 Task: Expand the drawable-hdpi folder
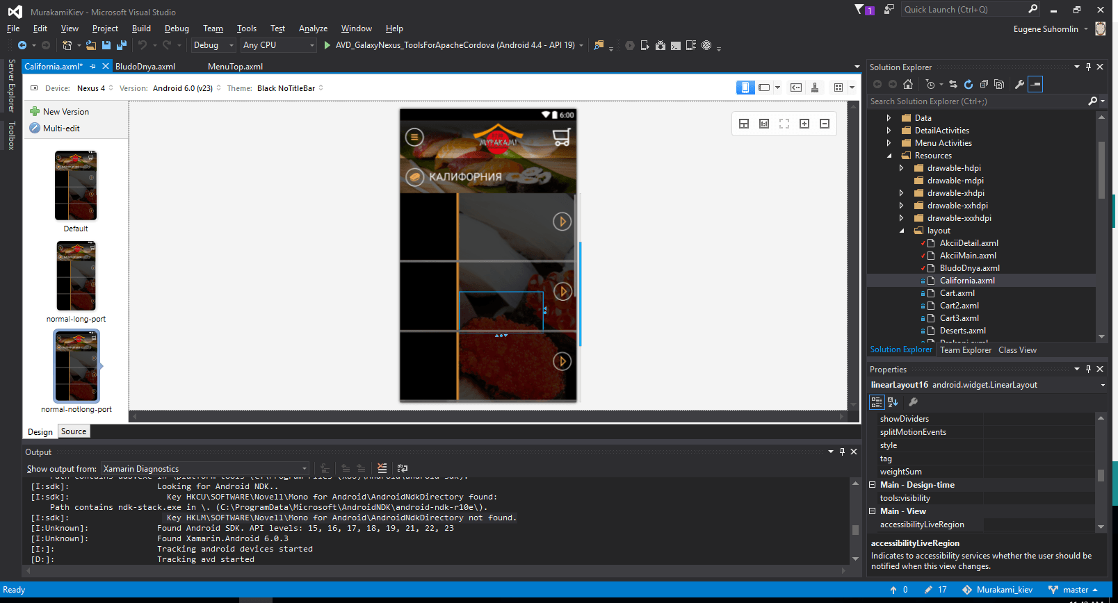point(901,168)
